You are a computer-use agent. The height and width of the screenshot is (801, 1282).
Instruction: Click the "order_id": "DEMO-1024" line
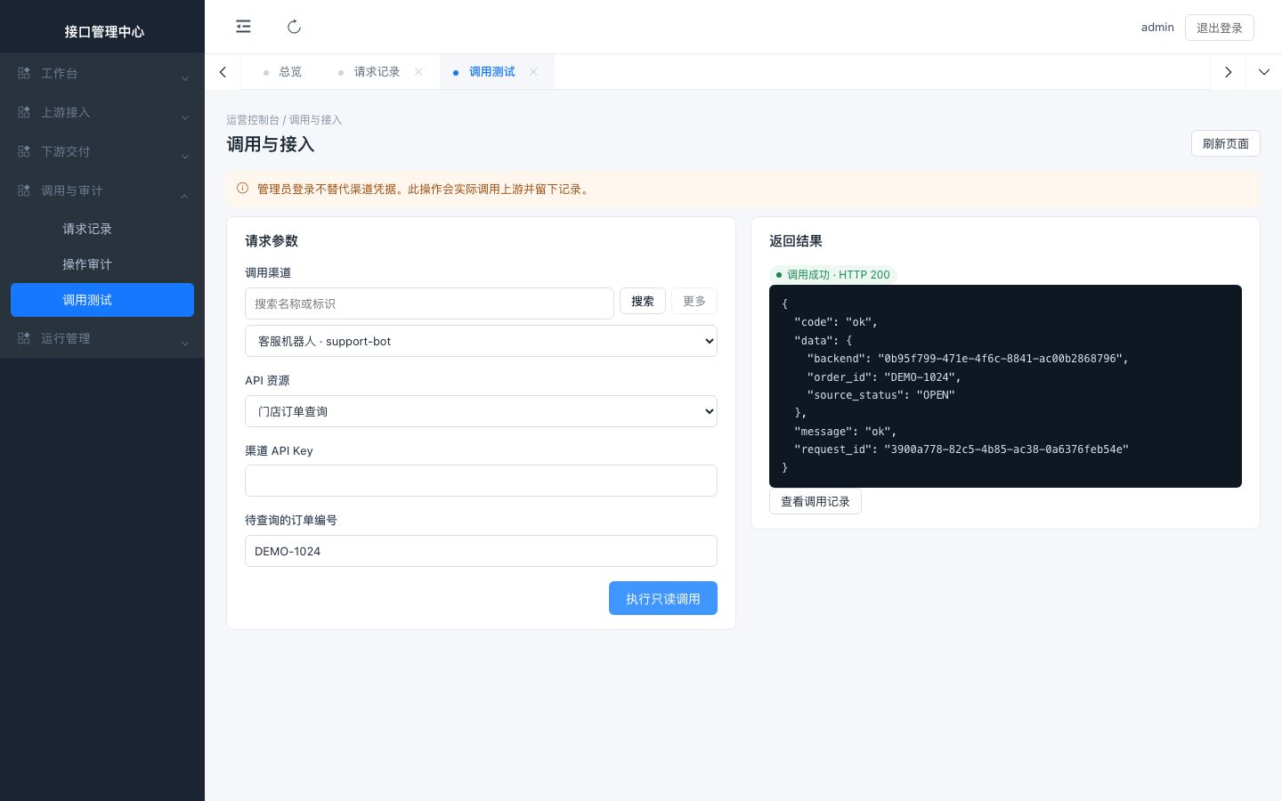click(x=883, y=376)
